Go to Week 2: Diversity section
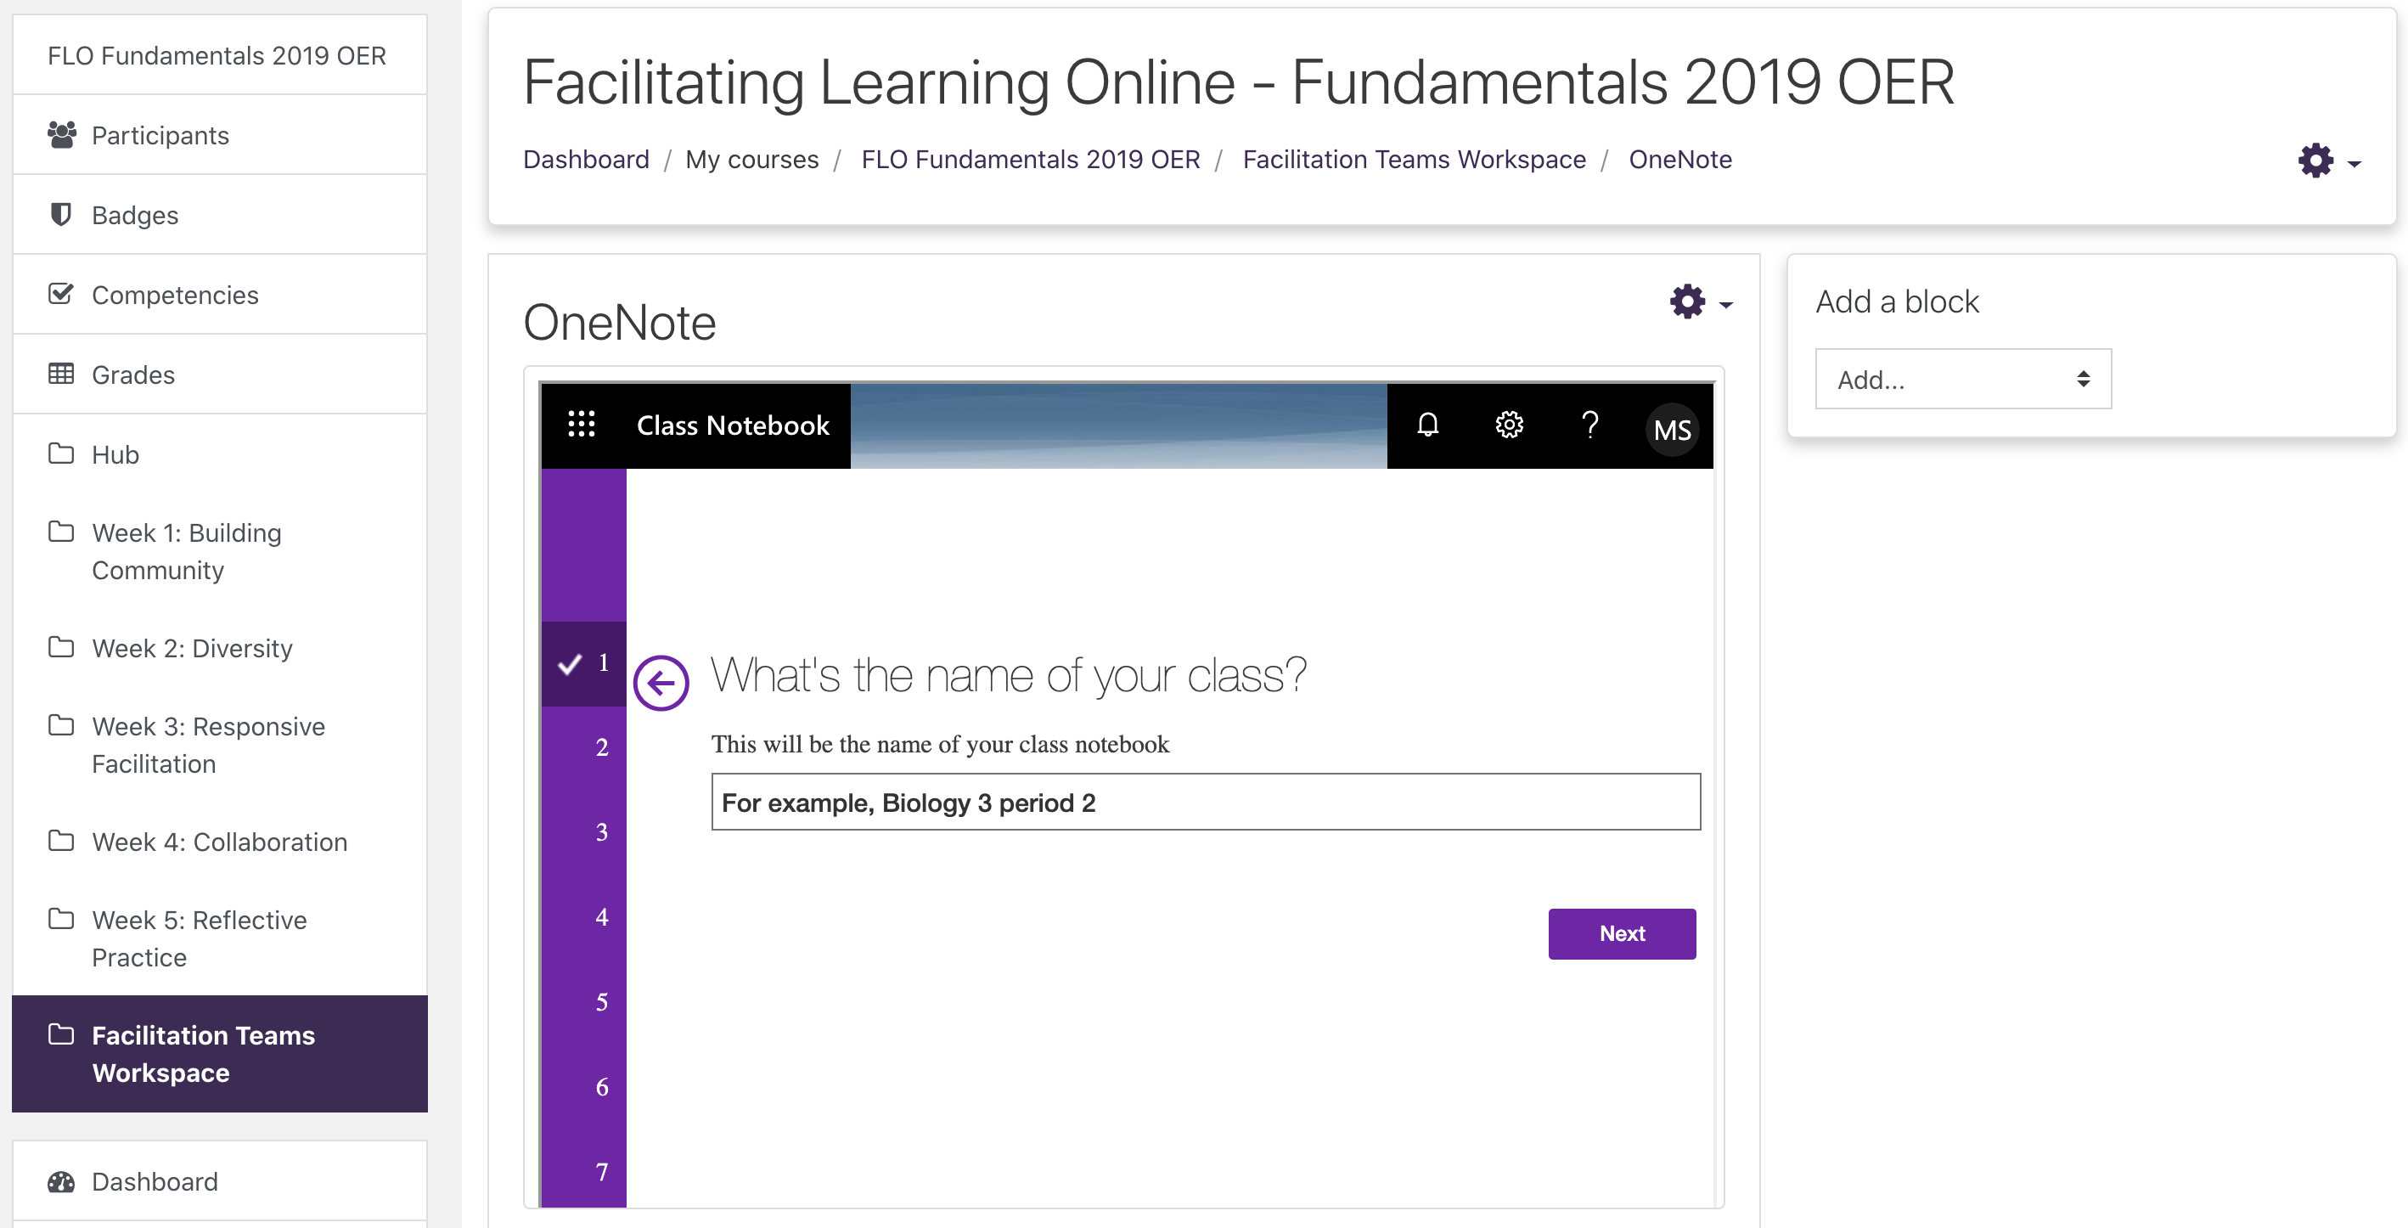Screen dimensions: 2408x1228 coord(192,648)
